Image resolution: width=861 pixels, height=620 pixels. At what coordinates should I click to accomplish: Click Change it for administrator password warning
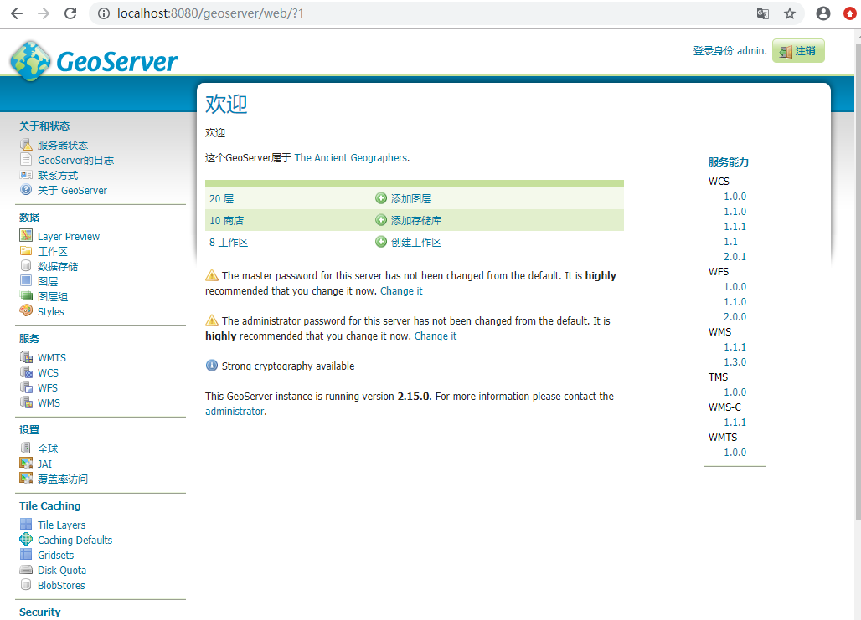(436, 336)
